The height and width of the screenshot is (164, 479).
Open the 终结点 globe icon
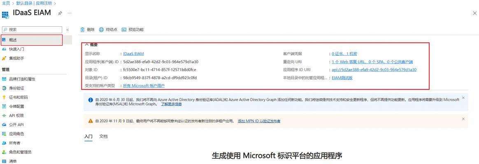pyautogui.click(x=101, y=30)
